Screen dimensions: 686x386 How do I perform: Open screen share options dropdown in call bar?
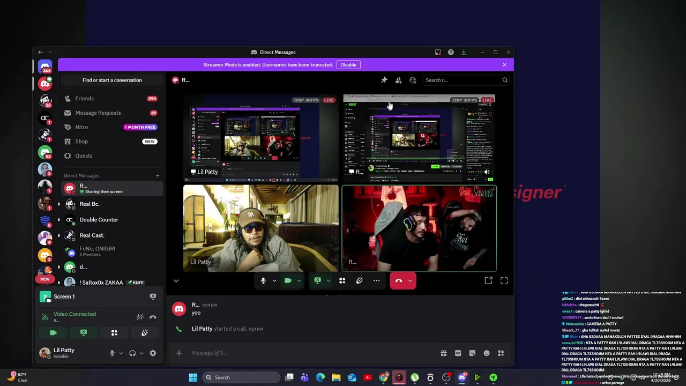[329, 280]
